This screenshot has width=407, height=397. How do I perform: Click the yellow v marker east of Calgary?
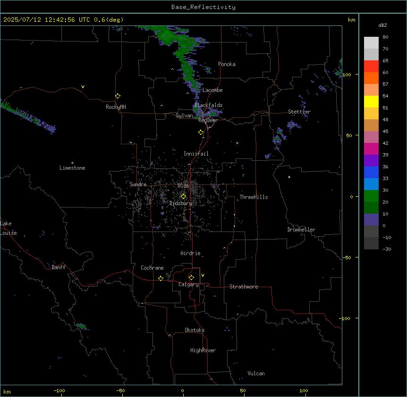(203, 275)
